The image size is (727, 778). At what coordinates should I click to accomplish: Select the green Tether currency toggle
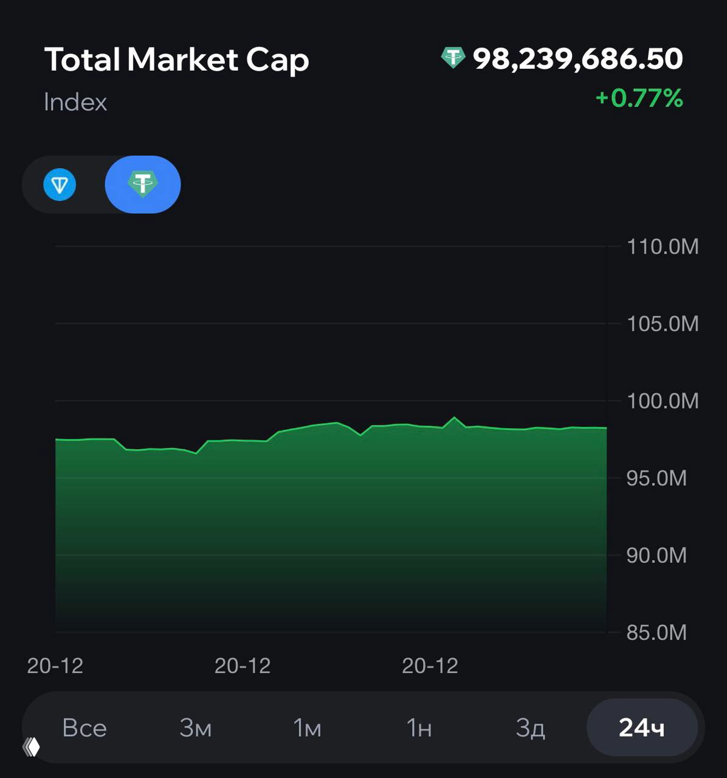[143, 185]
